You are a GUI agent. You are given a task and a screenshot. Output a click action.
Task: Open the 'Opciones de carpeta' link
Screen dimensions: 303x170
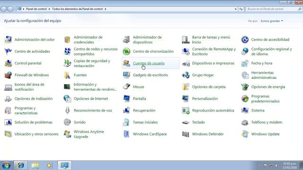tap(209, 87)
